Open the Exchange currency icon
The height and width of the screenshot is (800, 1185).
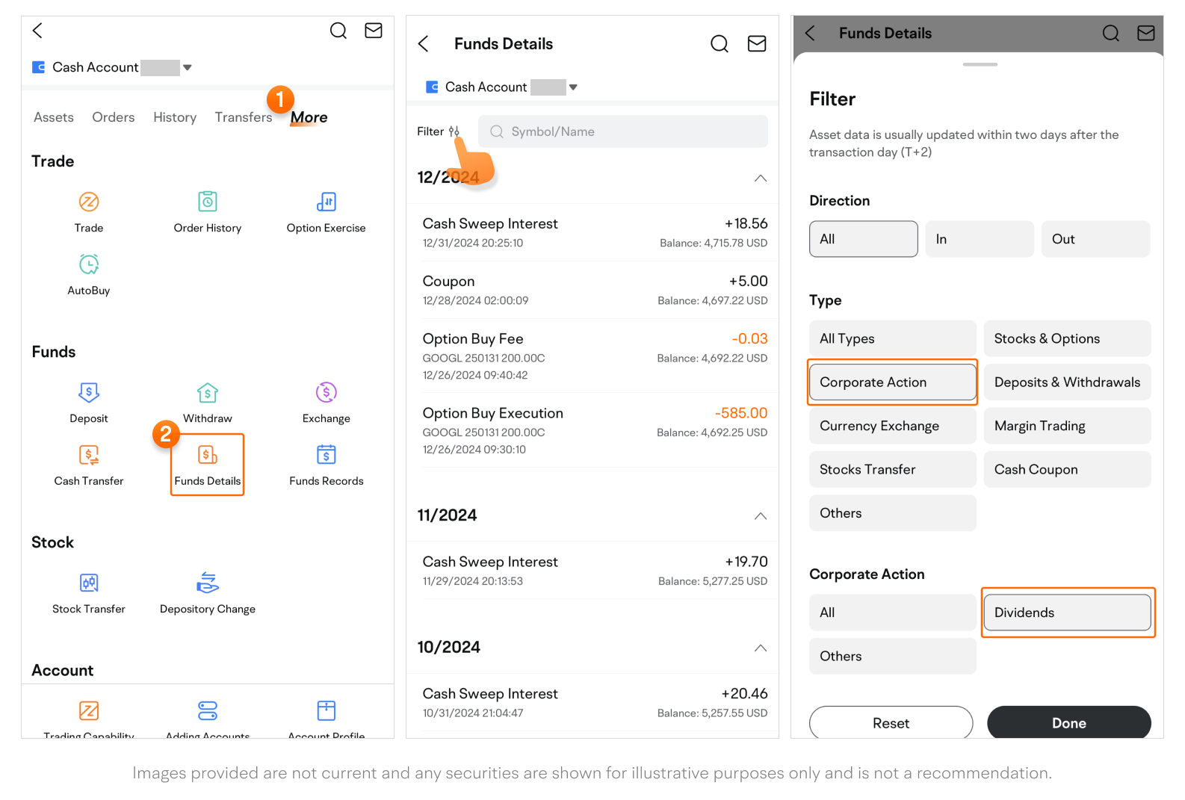coord(326,393)
